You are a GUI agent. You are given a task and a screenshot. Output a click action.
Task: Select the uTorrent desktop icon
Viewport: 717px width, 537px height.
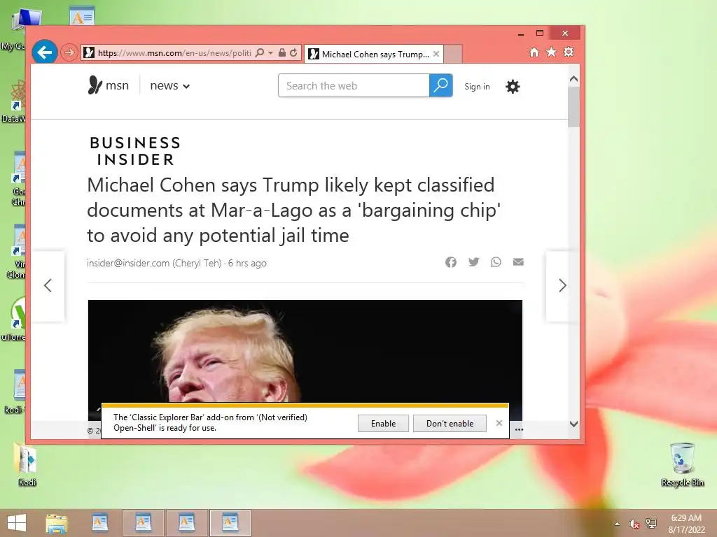click(14, 319)
